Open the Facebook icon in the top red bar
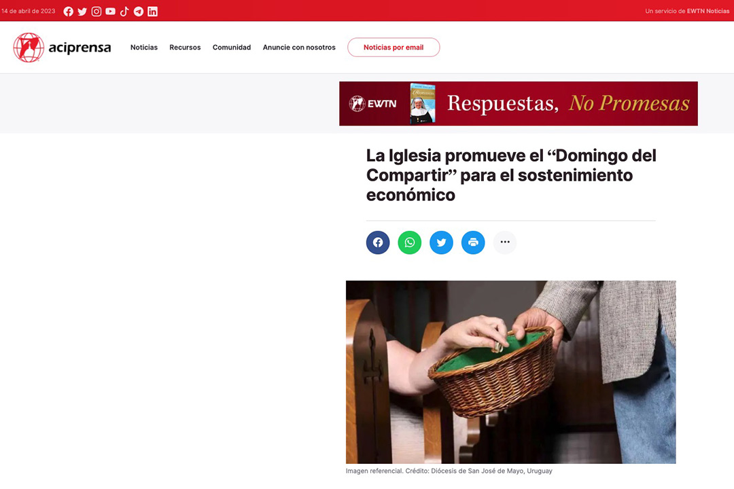The height and width of the screenshot is (489, 734). click(x=69, y=12)
